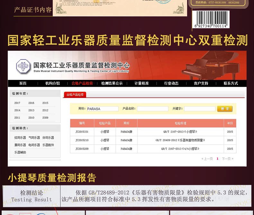Select the 合格产品检索 menu item

[82, 83]
